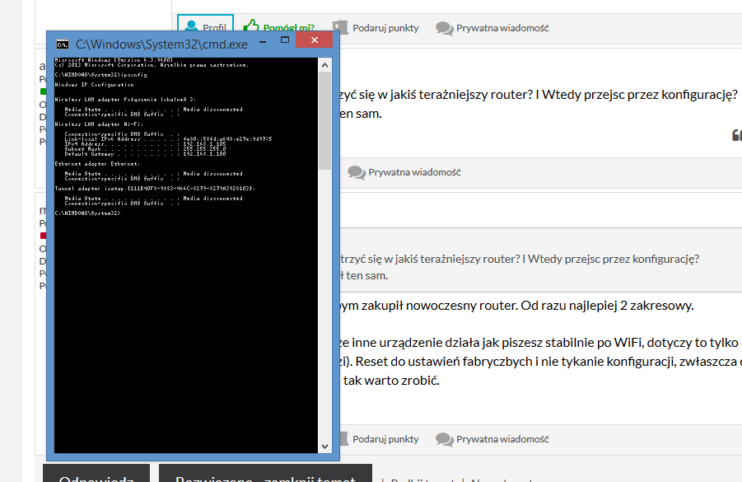Click Media State line under Tunnel adapter
742x482 pixels.
tap(153, 199)
